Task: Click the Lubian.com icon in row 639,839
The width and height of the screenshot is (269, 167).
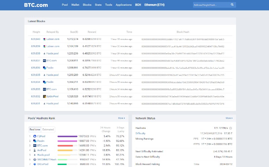Action: pos(44,46)
